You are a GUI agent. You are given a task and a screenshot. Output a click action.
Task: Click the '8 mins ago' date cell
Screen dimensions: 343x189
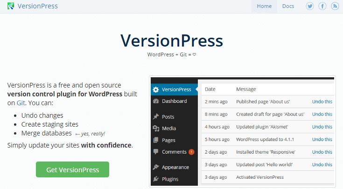(x=216, y=114)
